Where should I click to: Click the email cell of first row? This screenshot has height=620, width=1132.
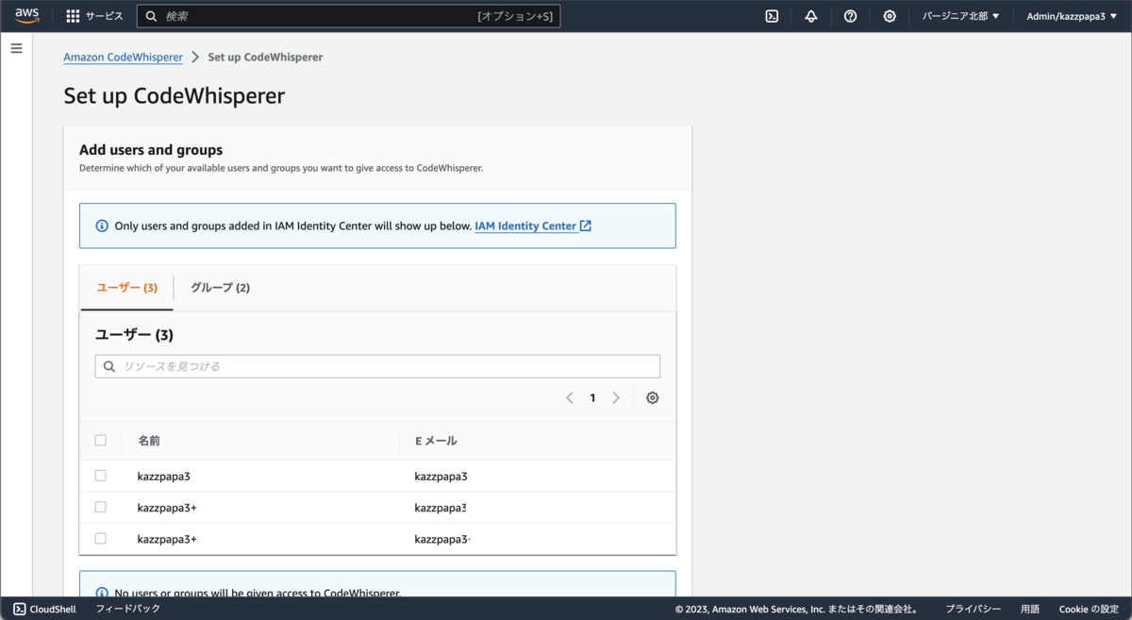(x=441, y=477)
